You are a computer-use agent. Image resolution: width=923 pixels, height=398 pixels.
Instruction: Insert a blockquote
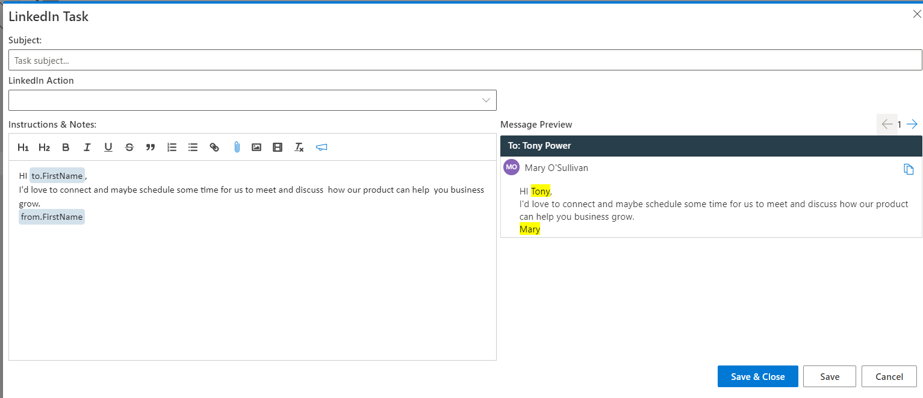[x=151, y=148]
